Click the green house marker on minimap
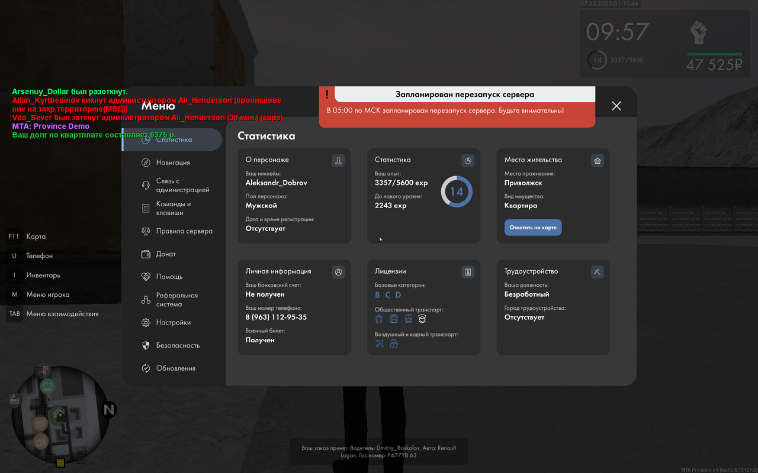The height and width of the screenshot is (473, 758). click(x=57, y=415)
